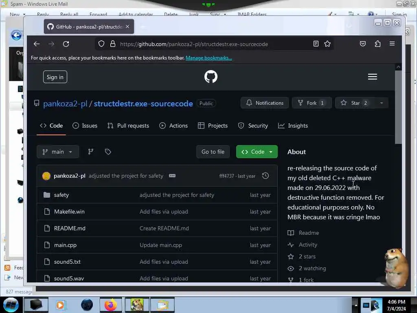
Task: Bookmark this page with star icon
Action: click(327, 44)
